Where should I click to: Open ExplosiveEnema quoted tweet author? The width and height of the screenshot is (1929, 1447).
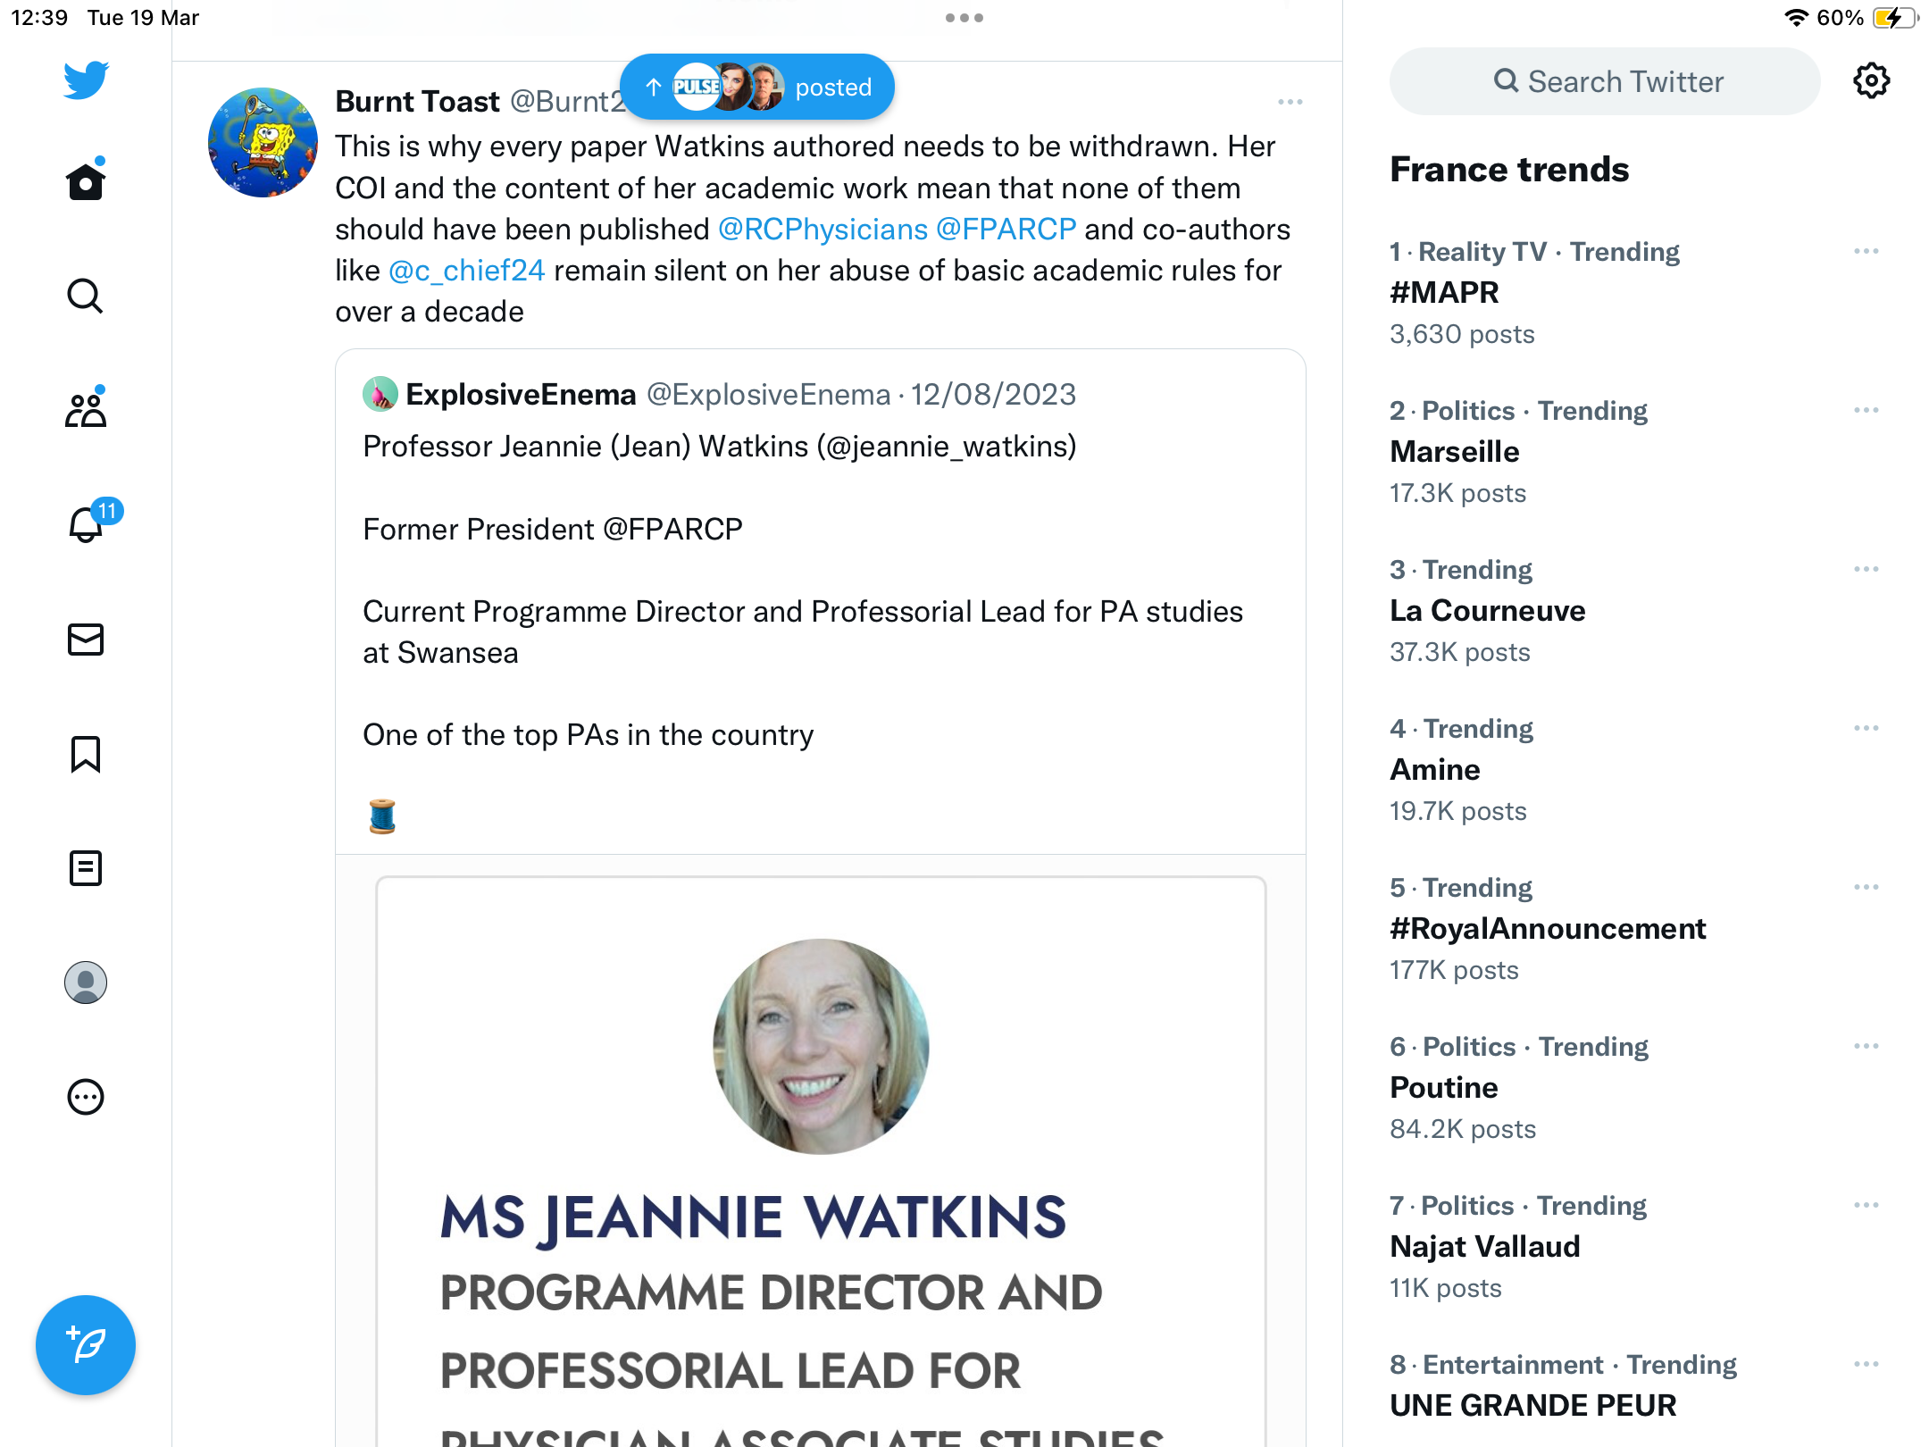pyautogui.click(x=521, y=394)
